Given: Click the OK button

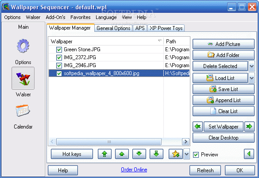Looking at the screenshot, I should pyautogui.click(x=240, y=170).
